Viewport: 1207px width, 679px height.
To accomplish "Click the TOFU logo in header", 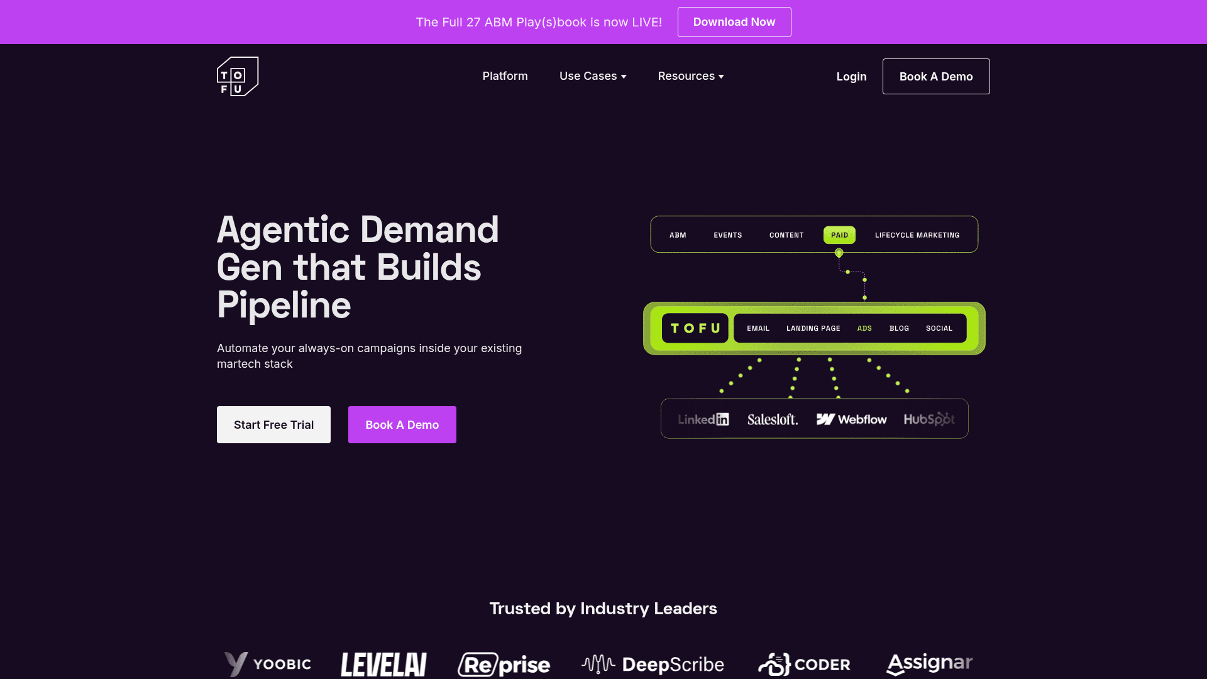I will [x=238, y=76].
